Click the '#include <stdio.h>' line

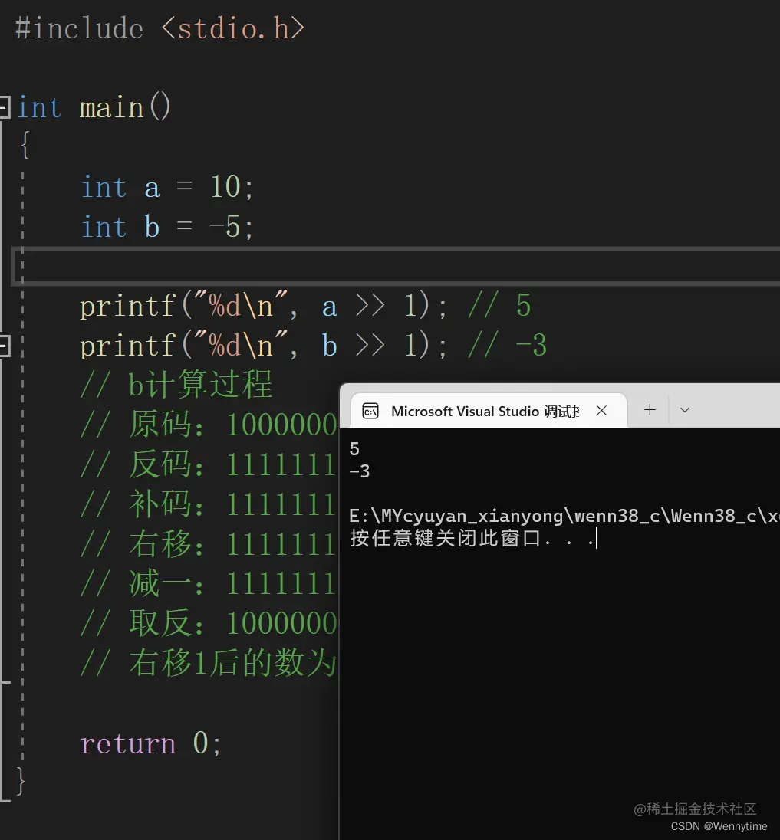[x=160, y=28]
